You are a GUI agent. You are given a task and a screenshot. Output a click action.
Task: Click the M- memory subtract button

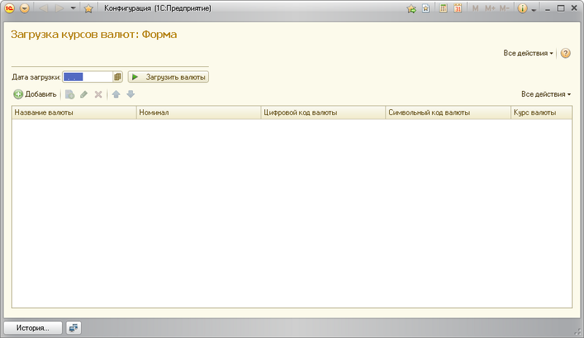[x=504, y=8]
